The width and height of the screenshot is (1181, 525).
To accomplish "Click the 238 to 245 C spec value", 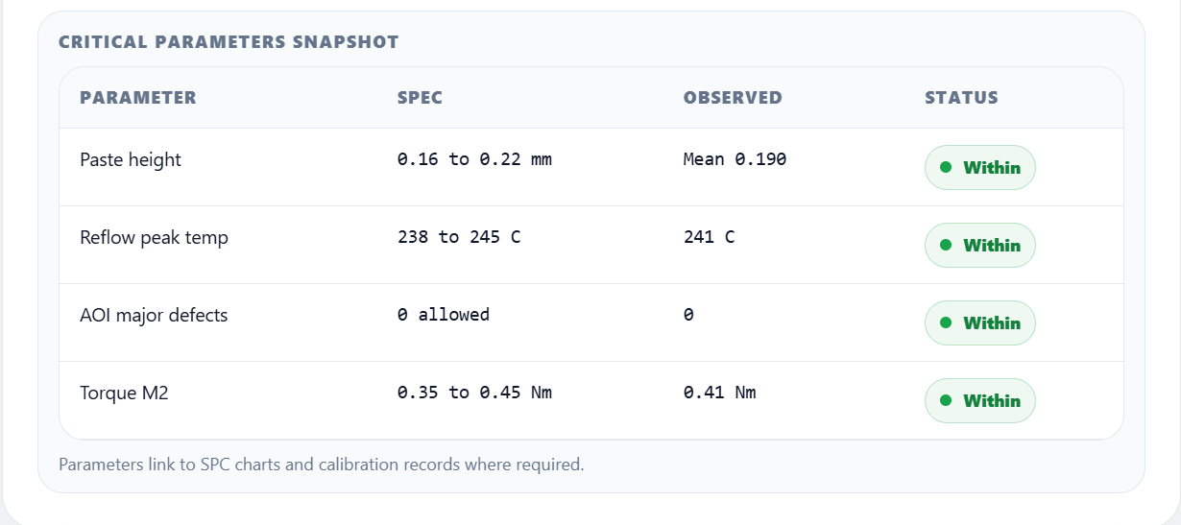I will (459, 238).
